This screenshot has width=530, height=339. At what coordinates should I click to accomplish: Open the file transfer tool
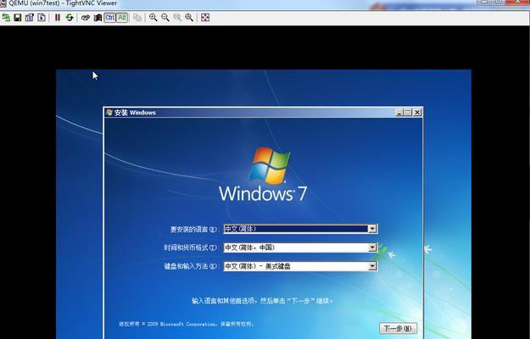137,18
